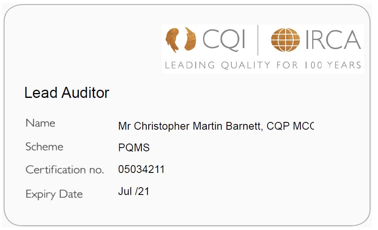Select the name Mr Christopher Martin Barnett

[189, 126]
